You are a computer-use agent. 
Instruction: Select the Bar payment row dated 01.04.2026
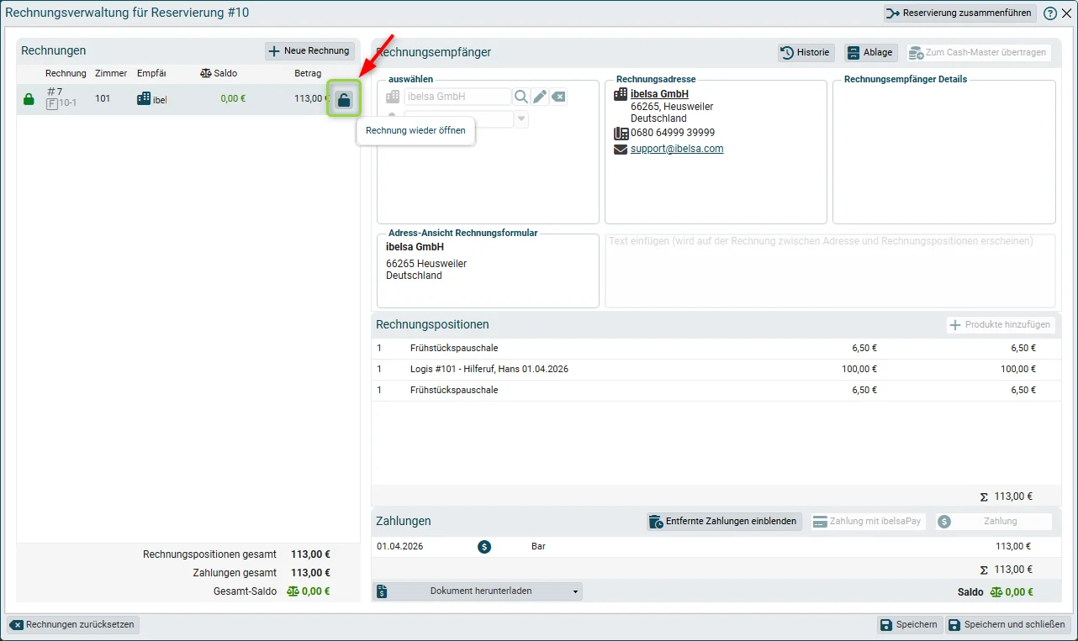click(x=716, y=547)
